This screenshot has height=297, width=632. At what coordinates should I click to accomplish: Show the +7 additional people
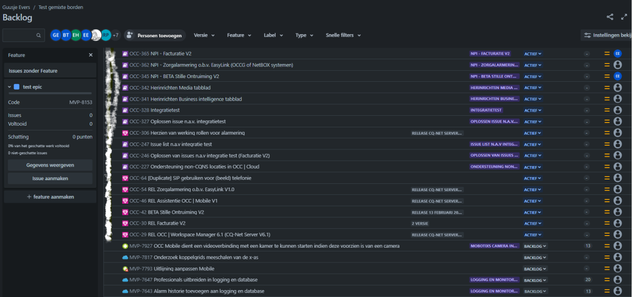tap(116, 35)
